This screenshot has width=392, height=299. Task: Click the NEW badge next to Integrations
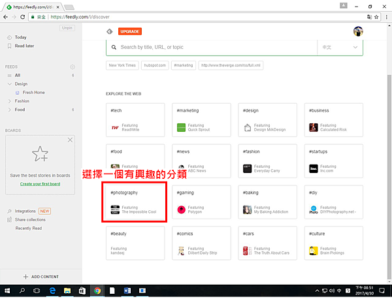(x=44, y=212)
